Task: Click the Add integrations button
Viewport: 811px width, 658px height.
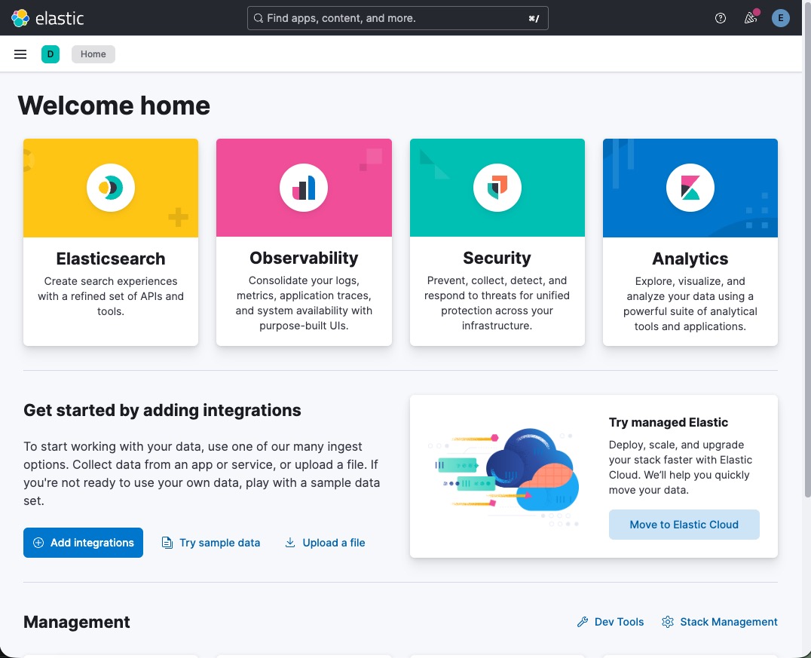Action: 83,543
